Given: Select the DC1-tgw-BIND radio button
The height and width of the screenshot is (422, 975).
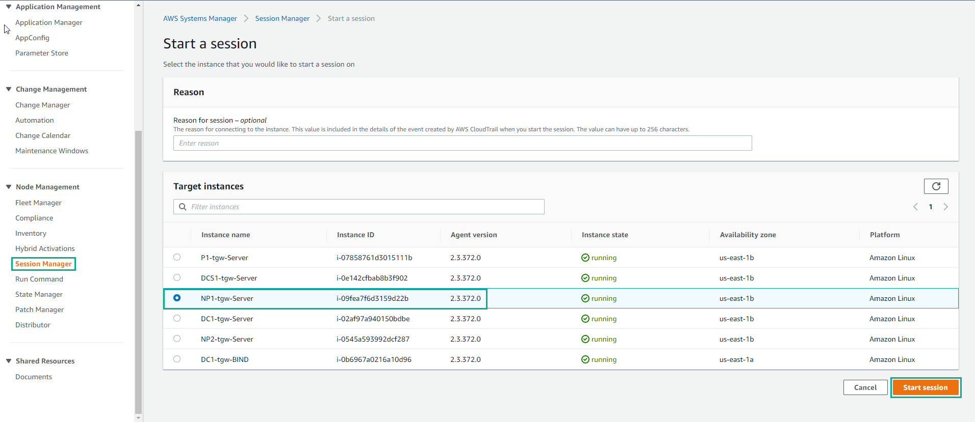Looking at the screenshot, I should click(x=177, y=359).
